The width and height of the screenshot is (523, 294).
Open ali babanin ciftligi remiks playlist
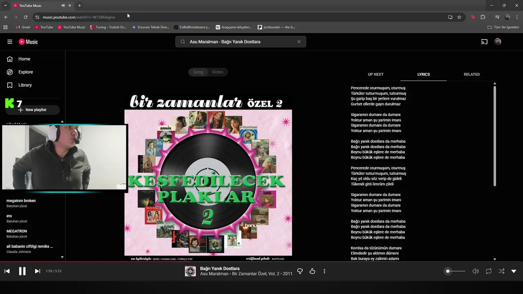click(29, 249)
